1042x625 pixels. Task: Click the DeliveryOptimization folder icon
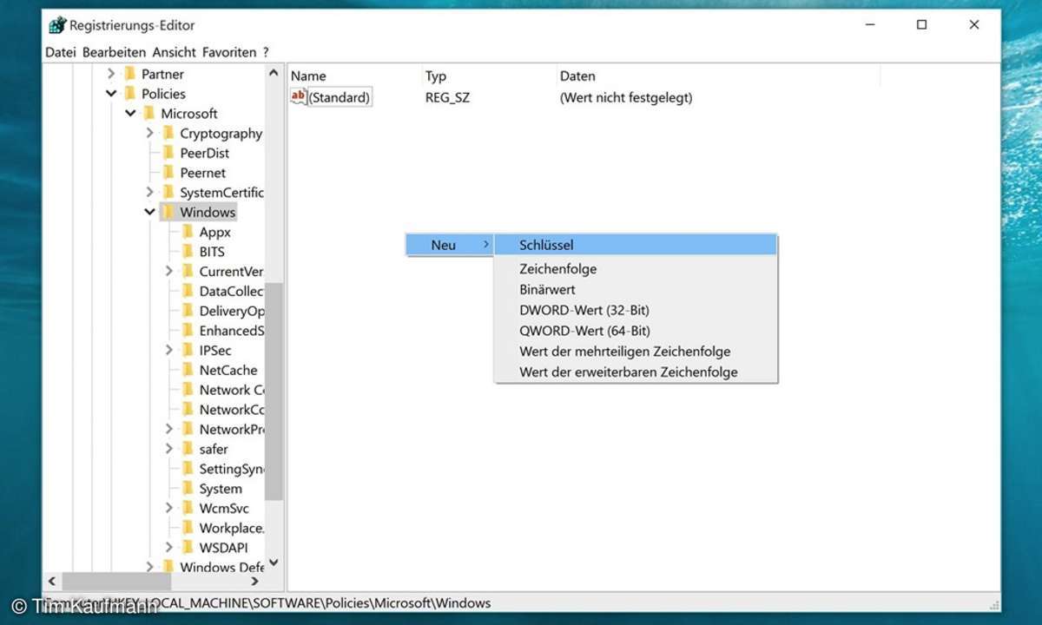click(x=187, y=311)
